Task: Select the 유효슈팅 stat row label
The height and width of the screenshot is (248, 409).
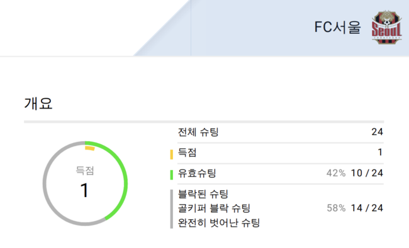Action: coord(197,173)
